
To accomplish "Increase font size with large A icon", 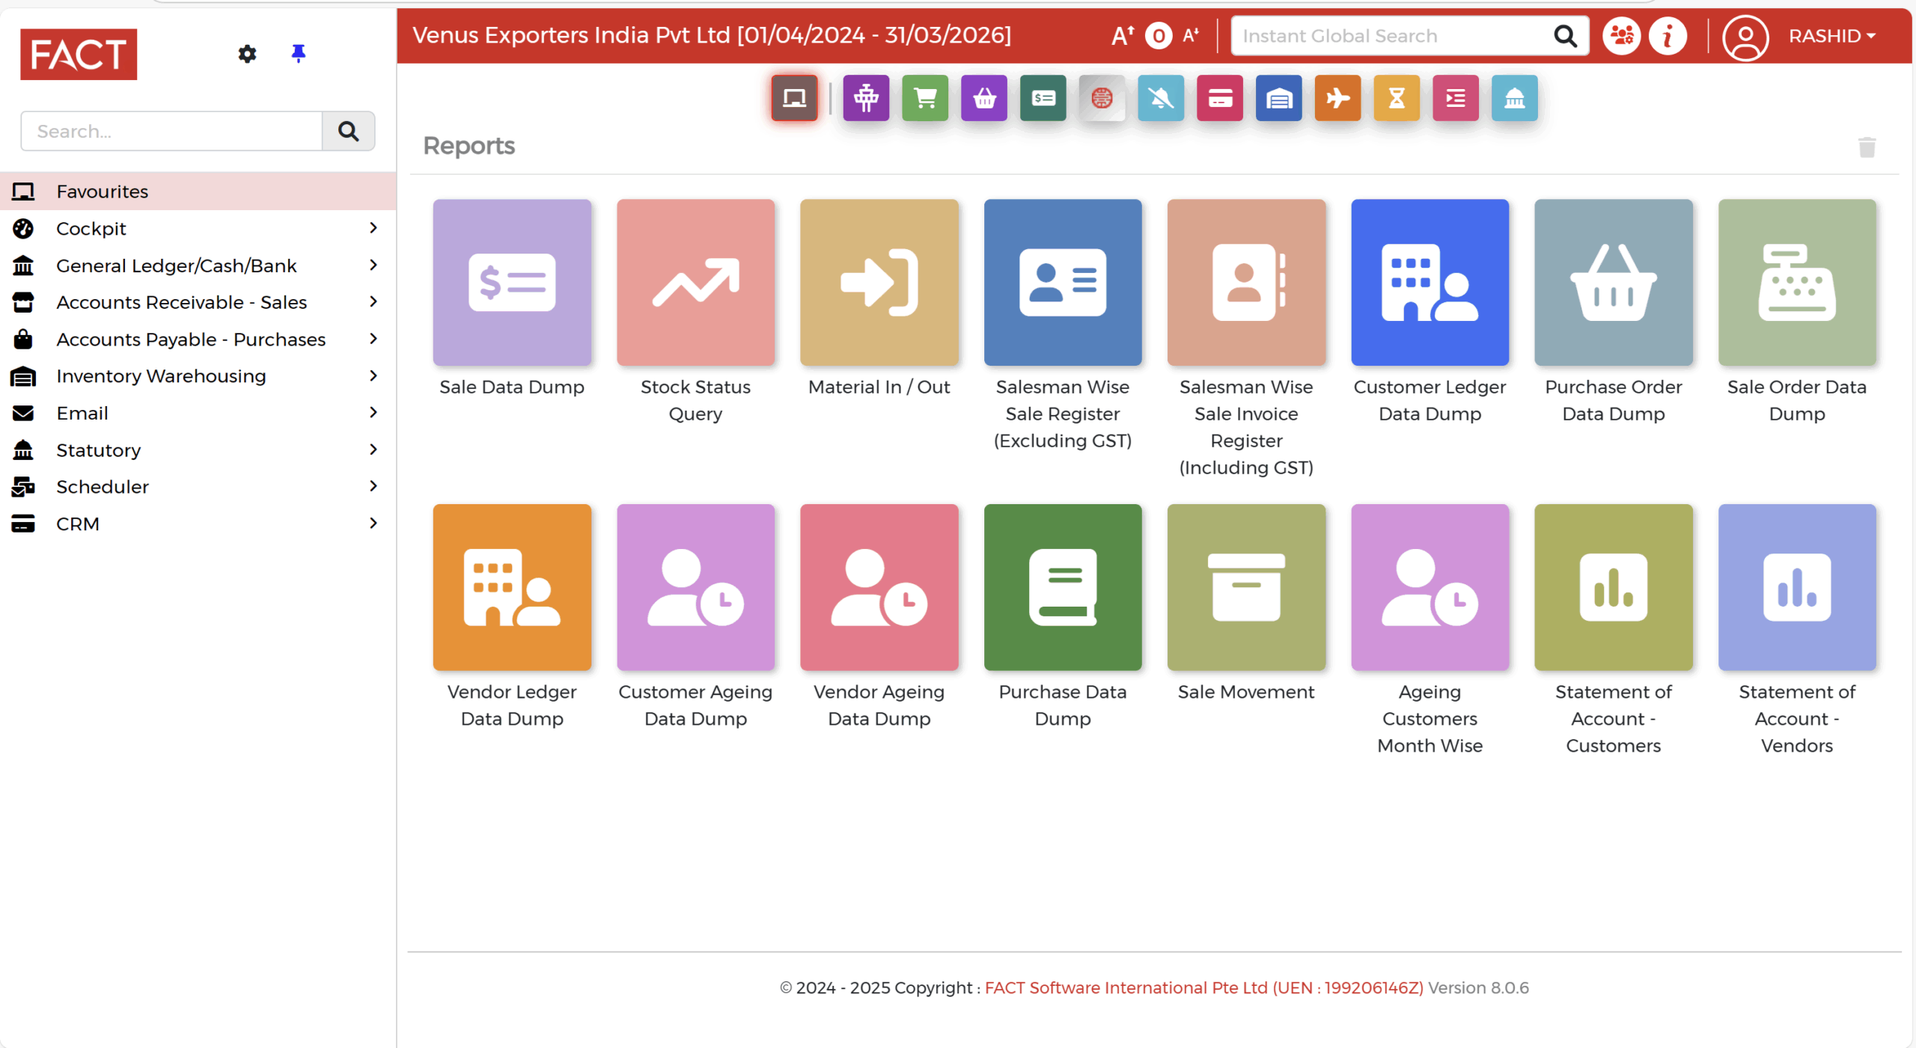I will point(1123,35).
